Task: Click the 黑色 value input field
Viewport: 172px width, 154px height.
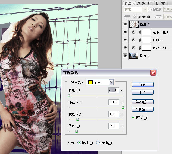Action: point(114,126)
